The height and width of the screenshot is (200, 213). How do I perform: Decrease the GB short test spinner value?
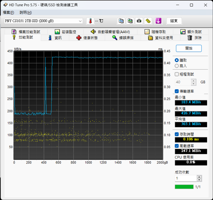(193, 84)
